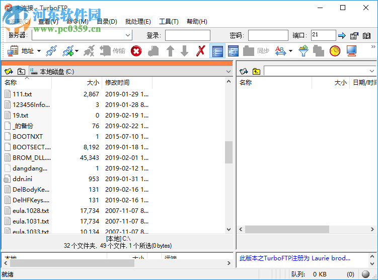Open the 帮助(H) menu
The width and height of the screenshot is (378, 280).
coord(197,22)
